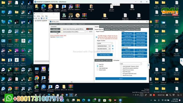183x103 pixels.
Task: Toggle the IMEI legal warning checkbox
Action: point(97,37)
